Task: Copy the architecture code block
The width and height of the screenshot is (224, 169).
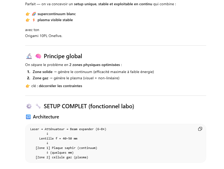Action: click(x=200, y=129)
